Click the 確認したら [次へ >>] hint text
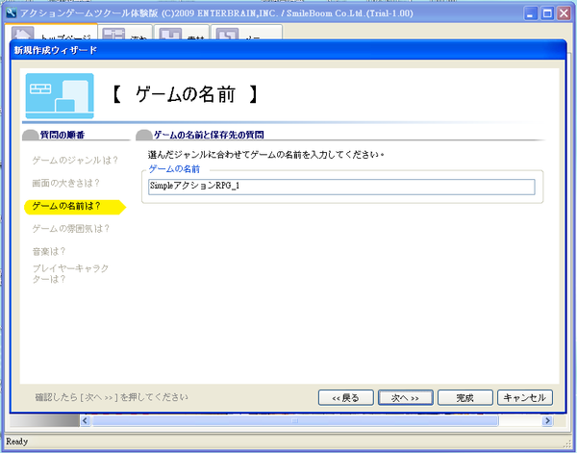 [112, 397]
